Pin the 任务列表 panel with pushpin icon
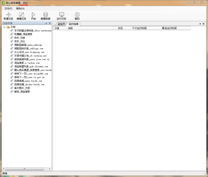208x177 pixels. click(x=50, y=23)
